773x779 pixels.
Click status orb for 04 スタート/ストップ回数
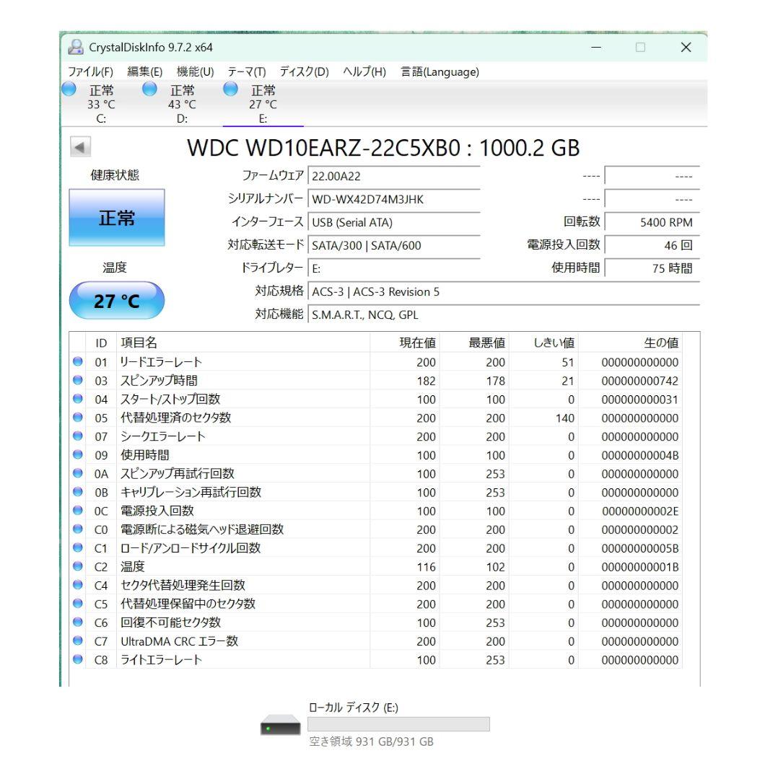click(77, 399)
